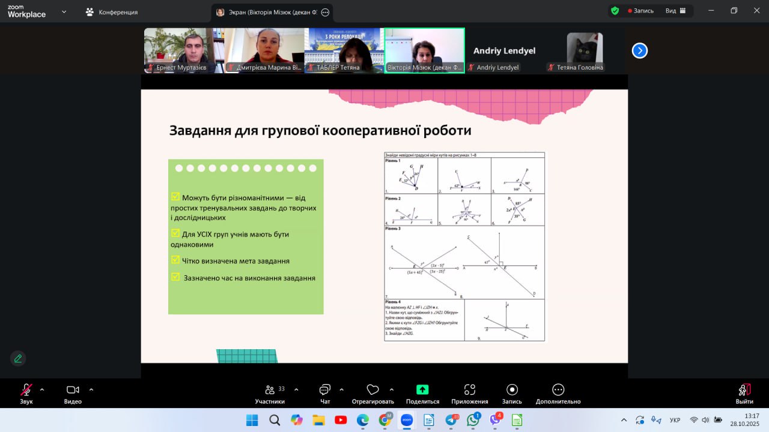Show next participants with blue arrow
The height and width of the screenshot is (432, 769).
point(639,51)
